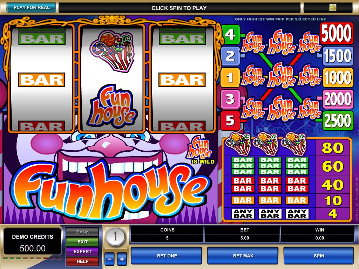Decrease coin size with minus button
359x269 pixels.
pos(109,259)
